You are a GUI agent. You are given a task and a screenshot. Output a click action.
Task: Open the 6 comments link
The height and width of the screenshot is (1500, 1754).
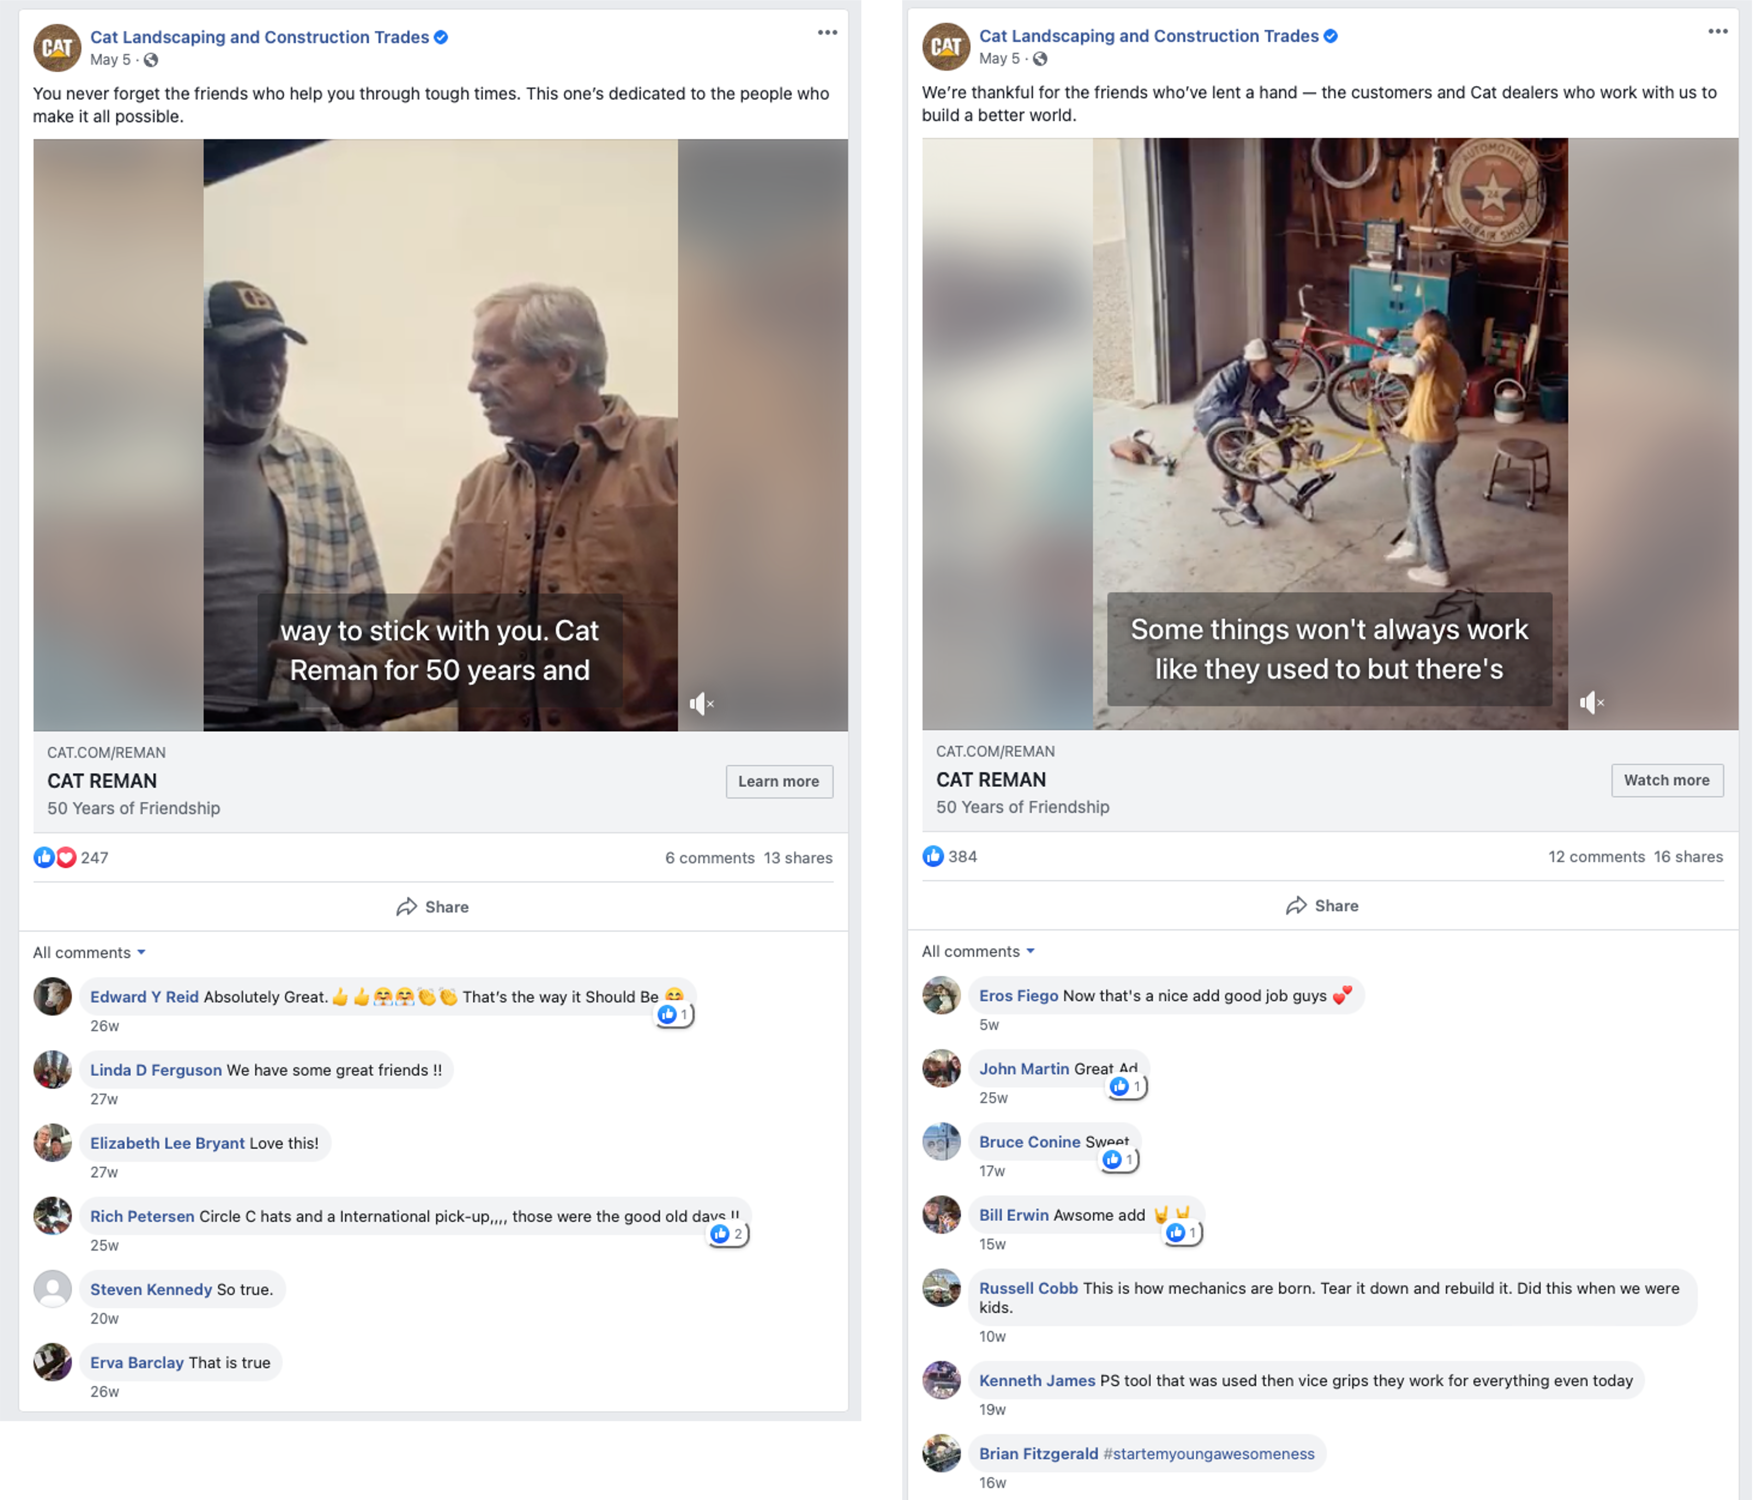click(x=709, y=858)
